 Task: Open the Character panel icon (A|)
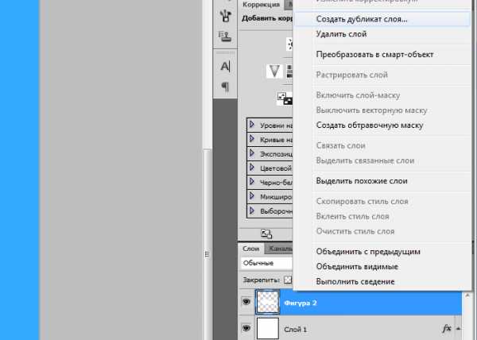tap(225, 67)
